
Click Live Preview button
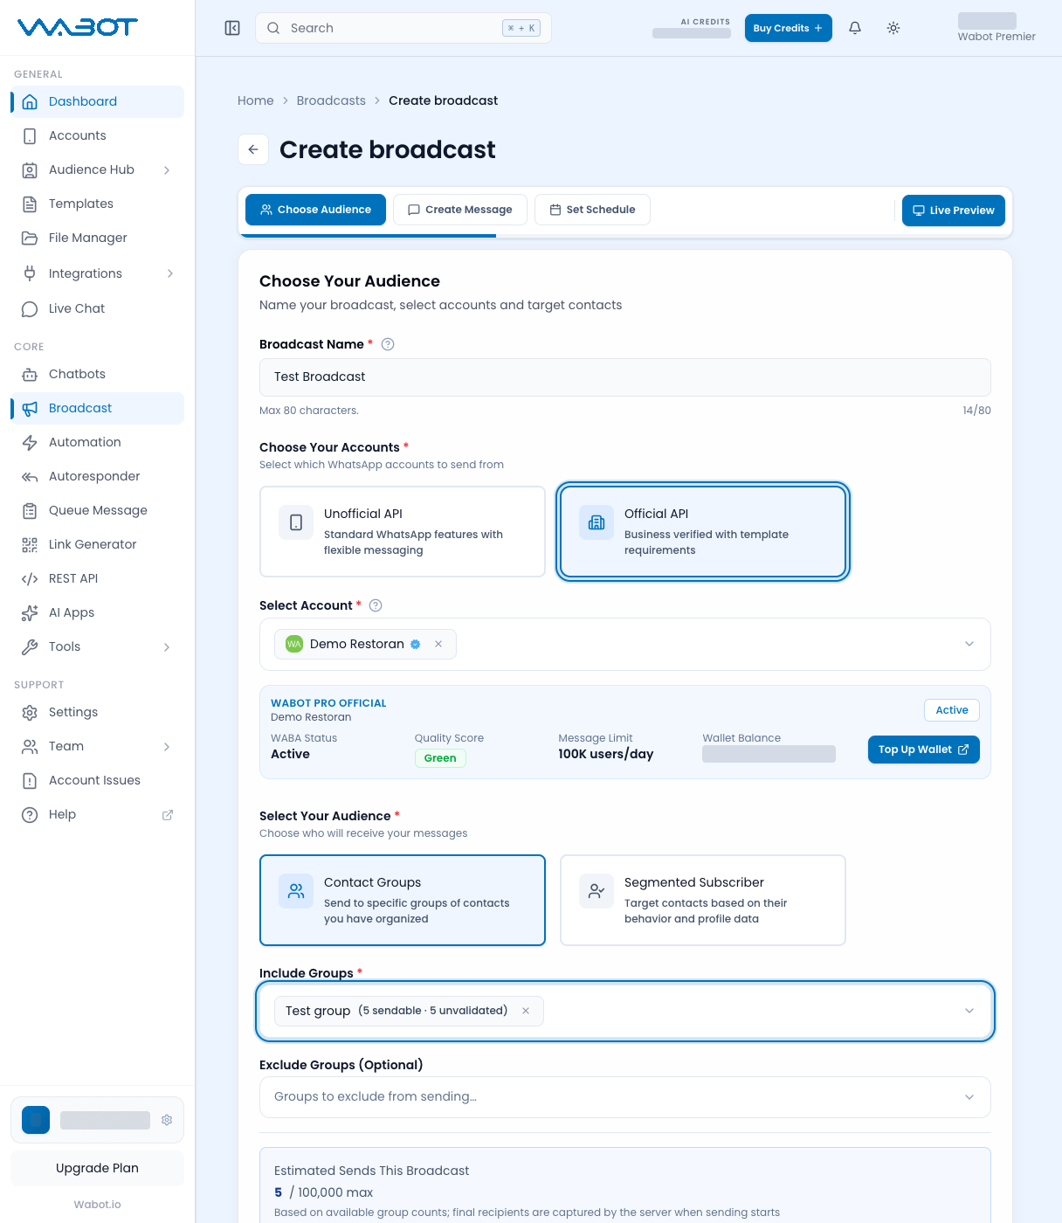click(x=954, y=211)
